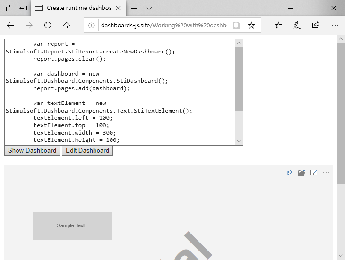Screen dimensions: 345x260
Task: Click the 'var report =' line
Action: [54, 44]
